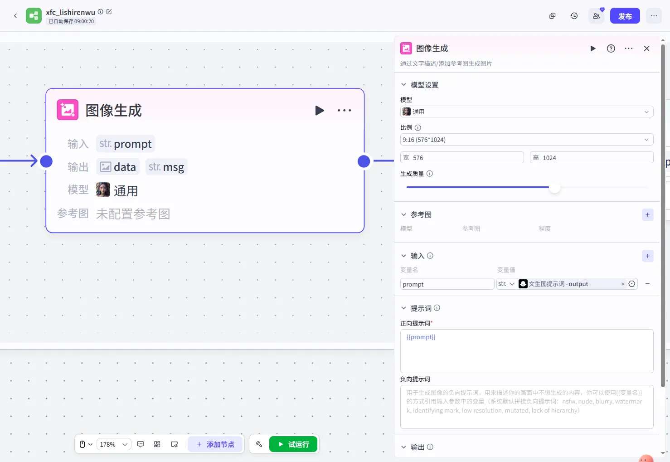Image resolution: width=670 pixels, height=462 pixels.
Task: Click the auto-arrange grid icon in the bottom toolbar
Action: (157, 444)
